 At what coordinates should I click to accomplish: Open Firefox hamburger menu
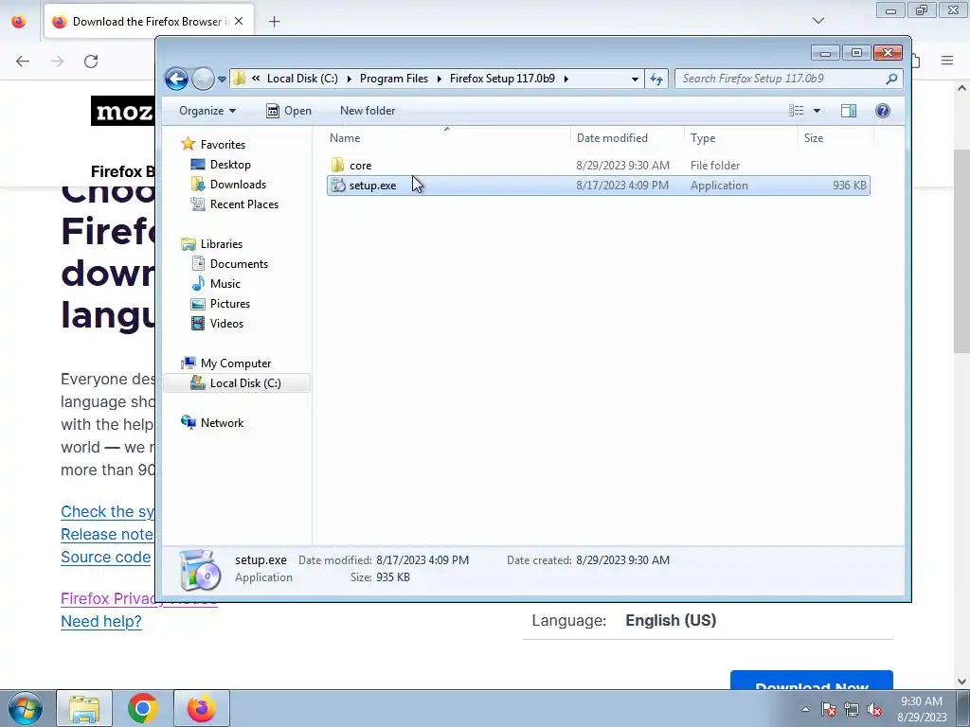[x=947, y=61]
